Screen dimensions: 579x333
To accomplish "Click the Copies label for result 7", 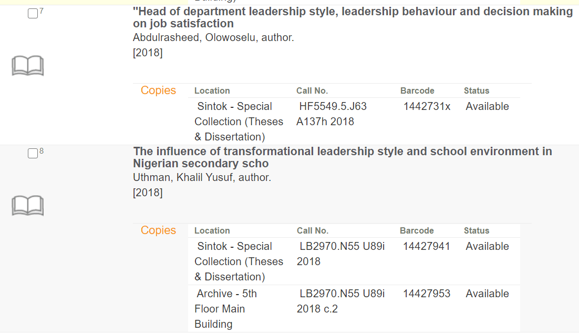I will (x=158, y=90).
